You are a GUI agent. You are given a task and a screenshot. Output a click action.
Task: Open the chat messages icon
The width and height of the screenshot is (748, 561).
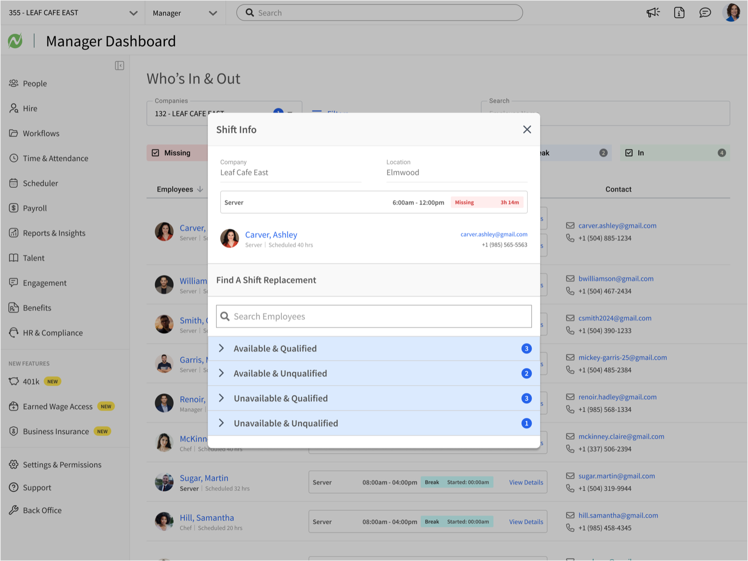click(x=705, y=13)
